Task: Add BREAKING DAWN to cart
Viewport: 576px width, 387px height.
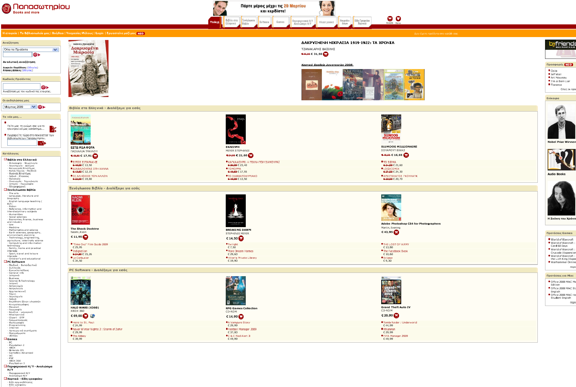Action: pos(241,238)
